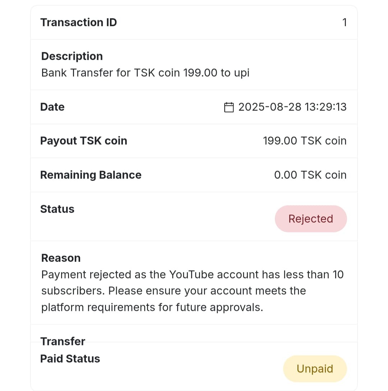Select the Remaining Balance label
The image size is (388, 391).
(x=91, y=175)
